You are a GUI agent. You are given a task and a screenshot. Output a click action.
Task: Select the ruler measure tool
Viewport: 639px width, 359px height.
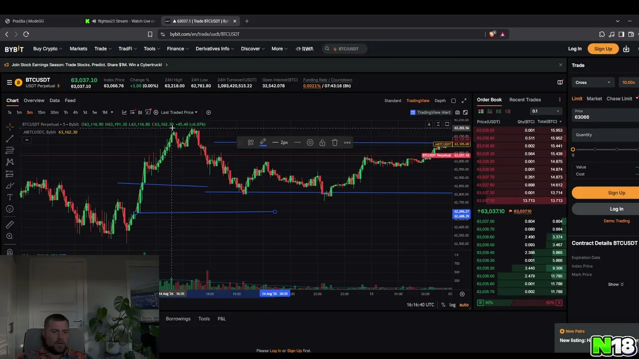[9, 225]
